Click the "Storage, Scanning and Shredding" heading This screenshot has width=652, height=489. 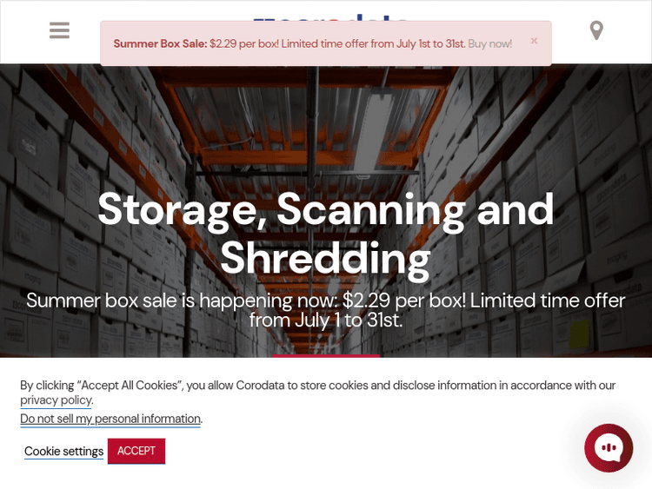click(x=325, y=233)
